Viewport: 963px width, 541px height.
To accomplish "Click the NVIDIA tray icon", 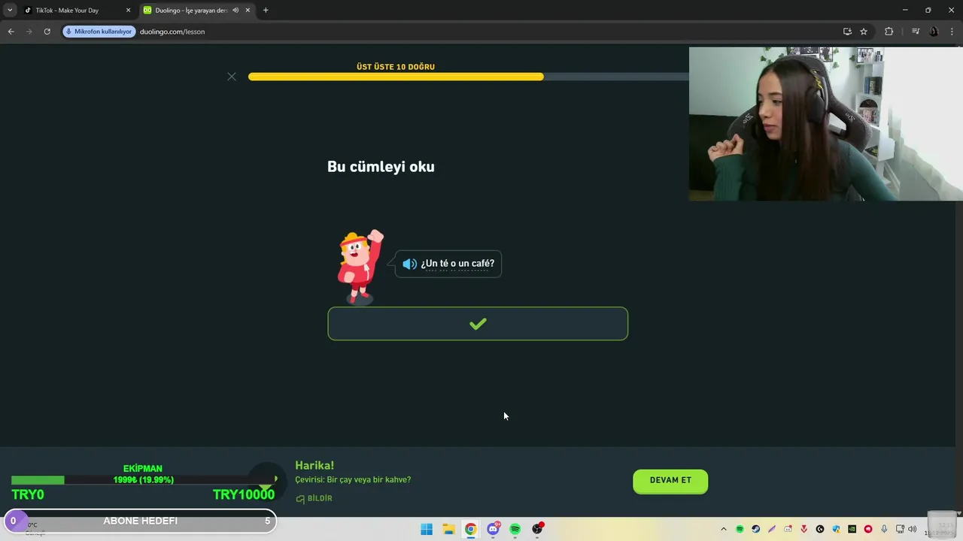I will tap(852, 530).
